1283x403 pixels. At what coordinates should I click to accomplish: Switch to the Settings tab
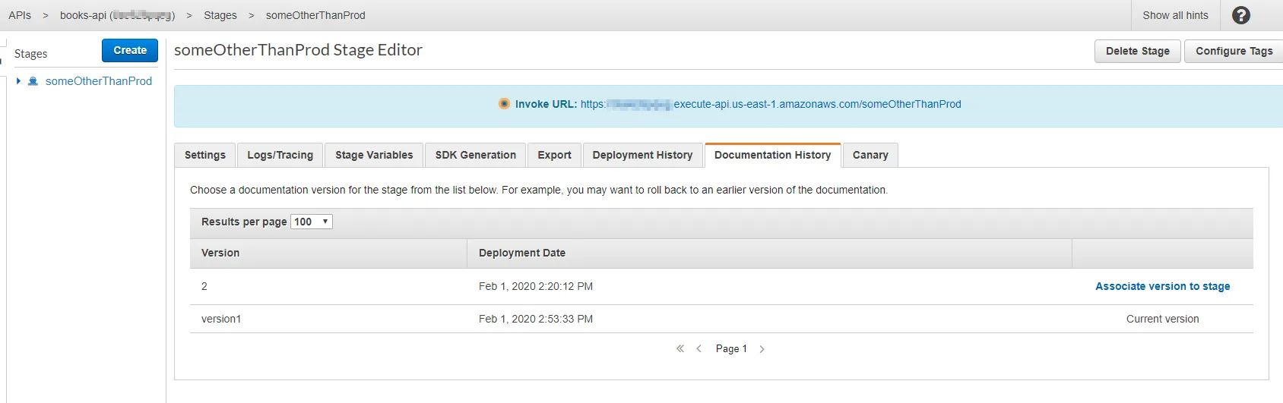[x=205, y=155]
